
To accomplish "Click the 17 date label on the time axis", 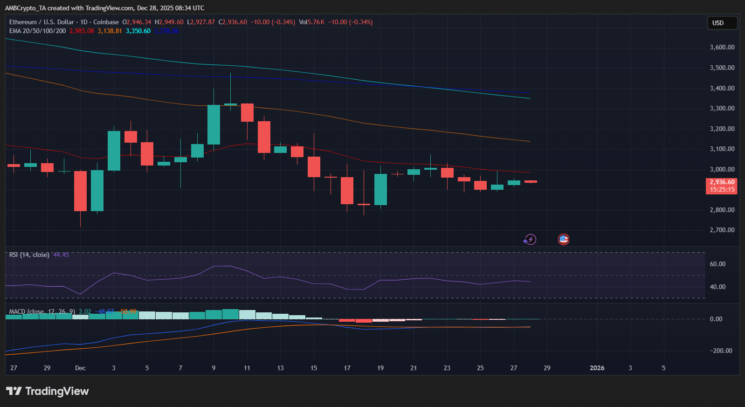I will [347, 368].
